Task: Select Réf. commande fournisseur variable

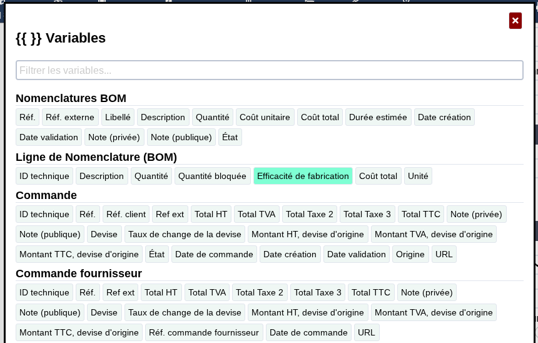Action: click(x=204, y=333)
